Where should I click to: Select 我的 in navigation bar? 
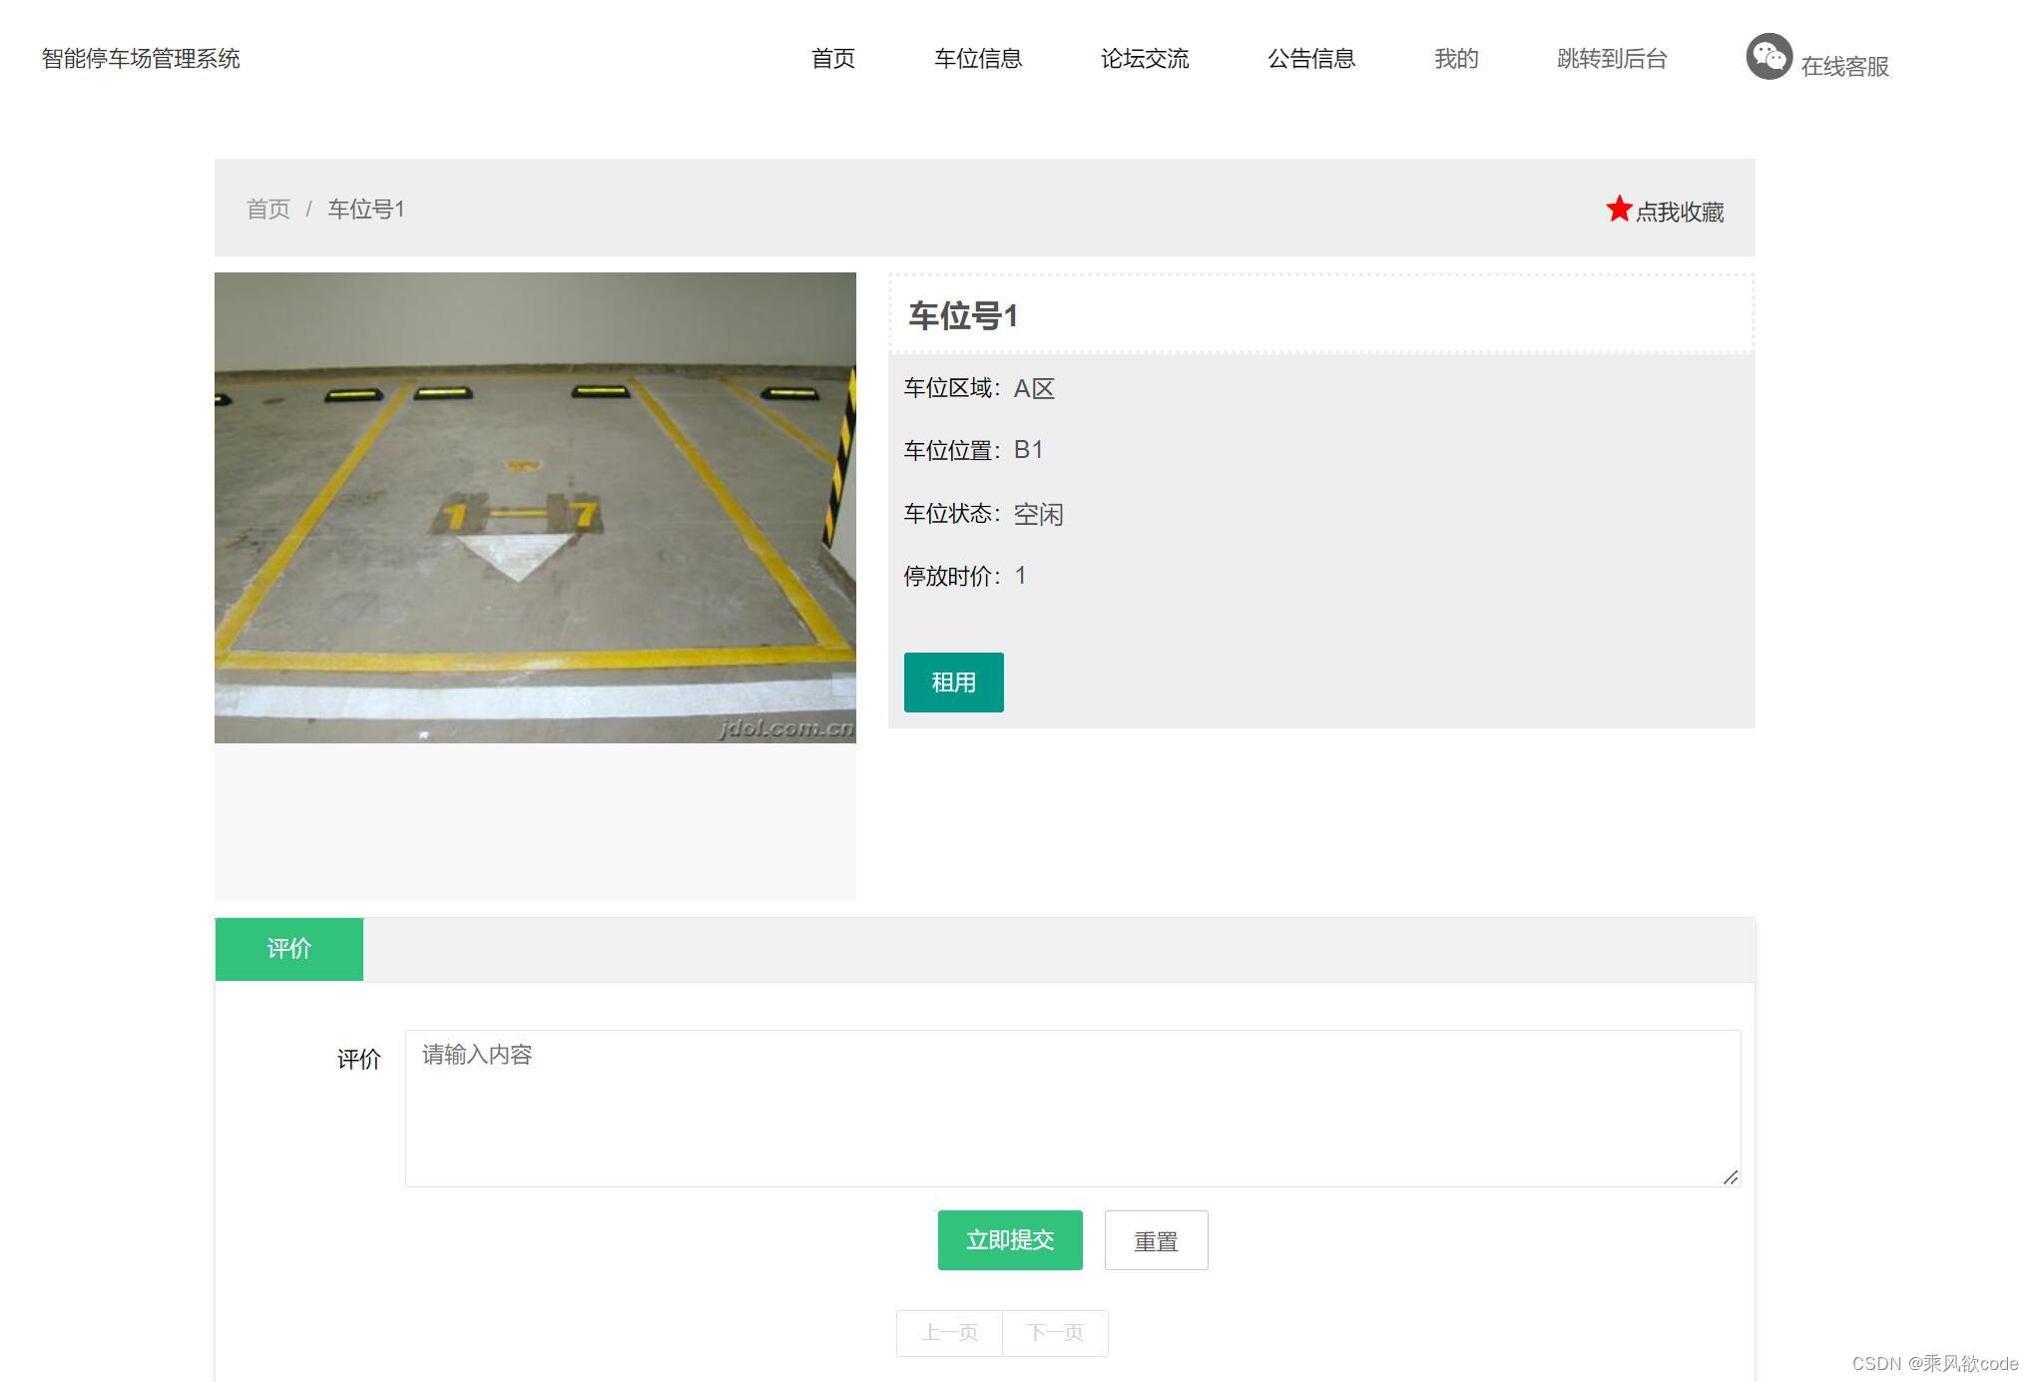pos(1455,59)
